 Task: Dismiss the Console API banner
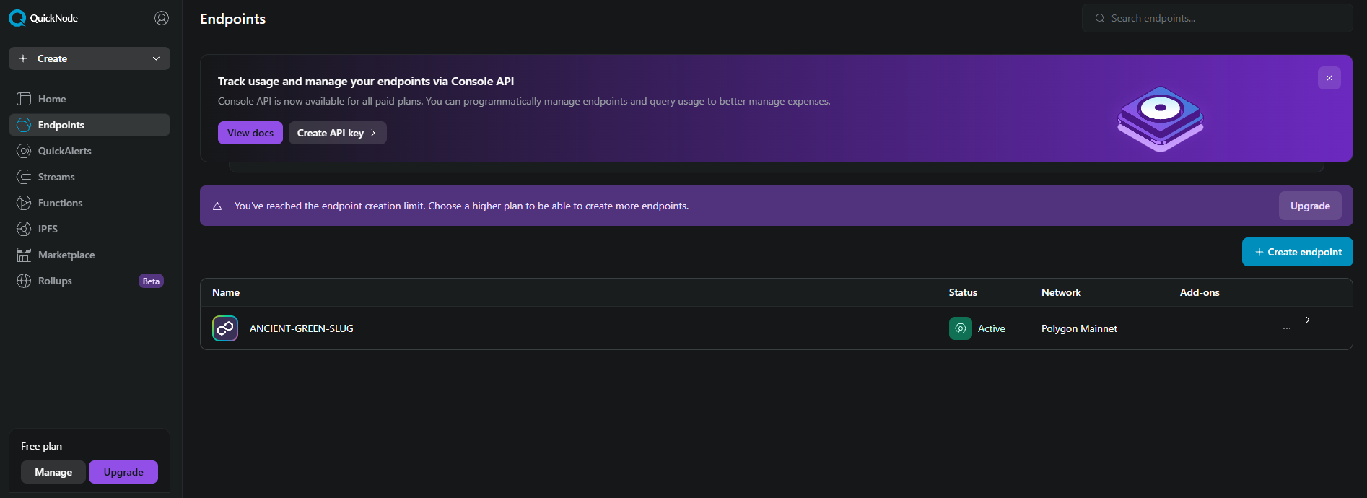click(x=1329, y=78)
